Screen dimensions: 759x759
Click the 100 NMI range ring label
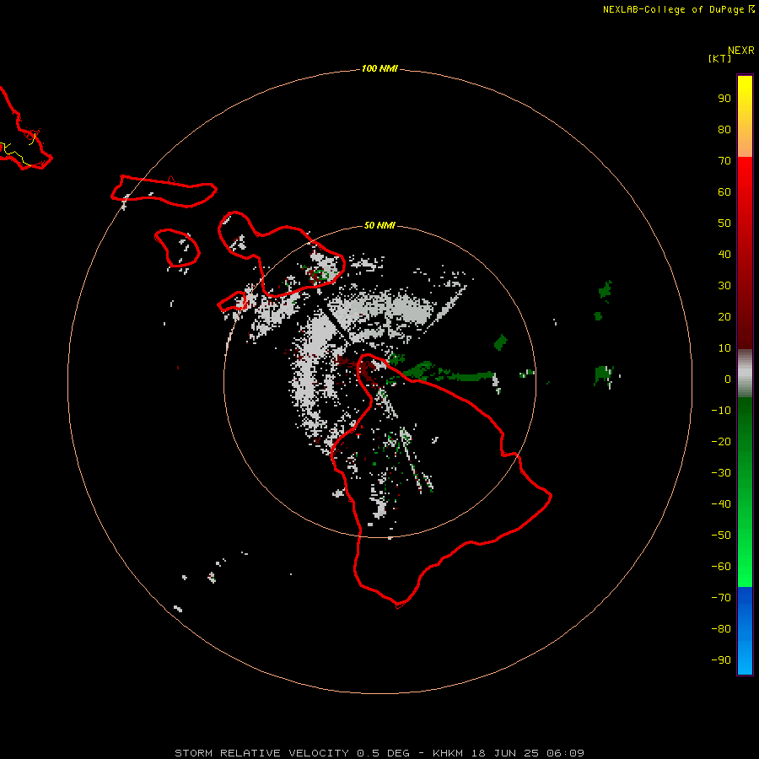coord(379,68)
